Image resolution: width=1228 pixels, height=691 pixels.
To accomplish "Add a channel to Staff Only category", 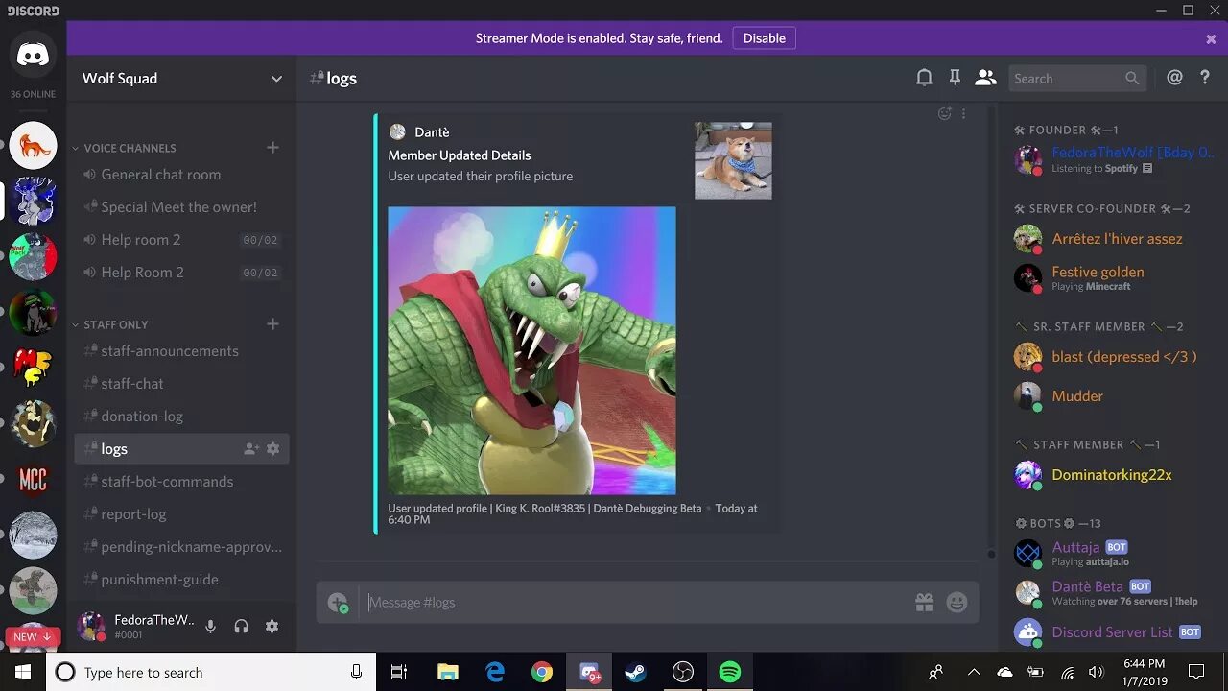I will coord(272,324).
